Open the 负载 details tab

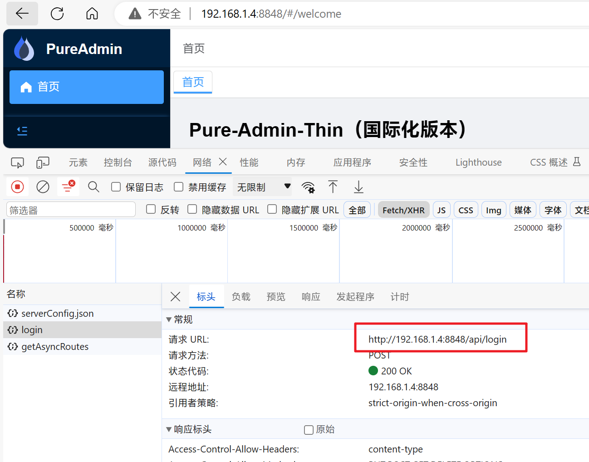point(241,297)
